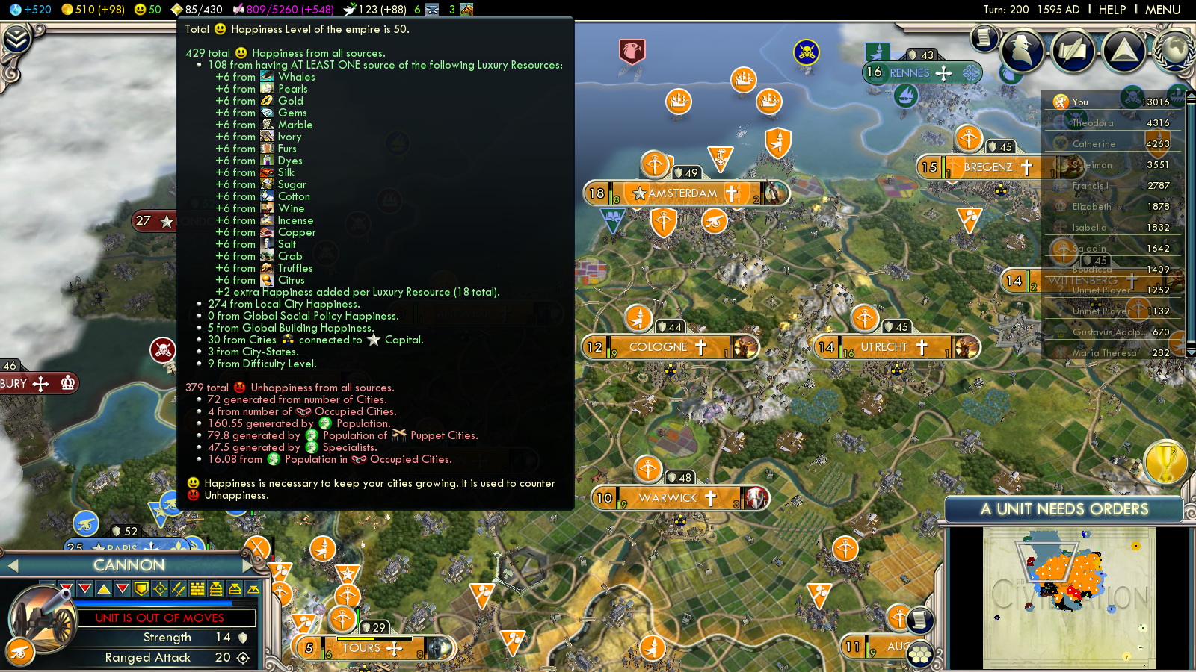Open the HELP item
Image resolution: width=1196 pixels, height=672 pixels.
click(x=1112, y=10)
